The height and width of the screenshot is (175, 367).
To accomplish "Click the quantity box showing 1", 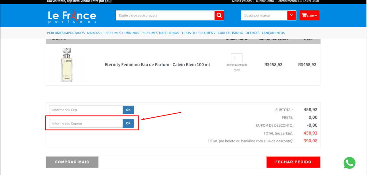I will click(237, 58).
